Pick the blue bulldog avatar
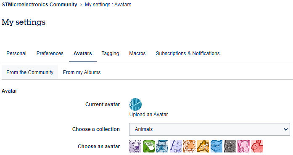This screenshot has height=155, width=293. click(x=162, y=147)
